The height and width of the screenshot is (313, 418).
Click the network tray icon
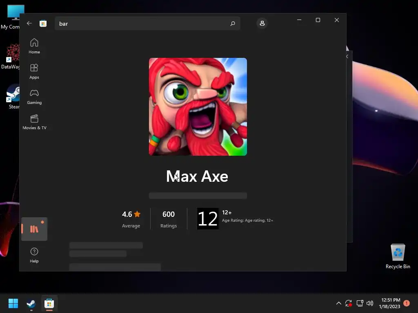[360, 303]
